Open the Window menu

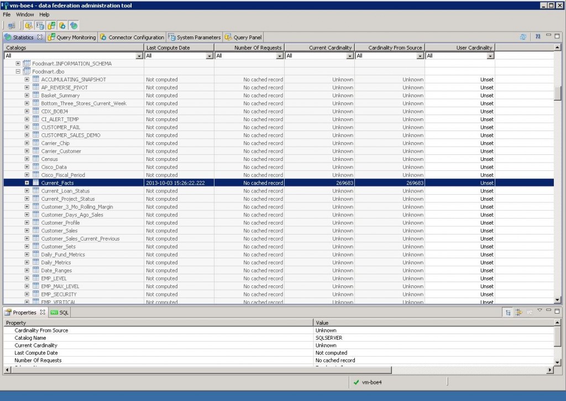click(25, 14)
